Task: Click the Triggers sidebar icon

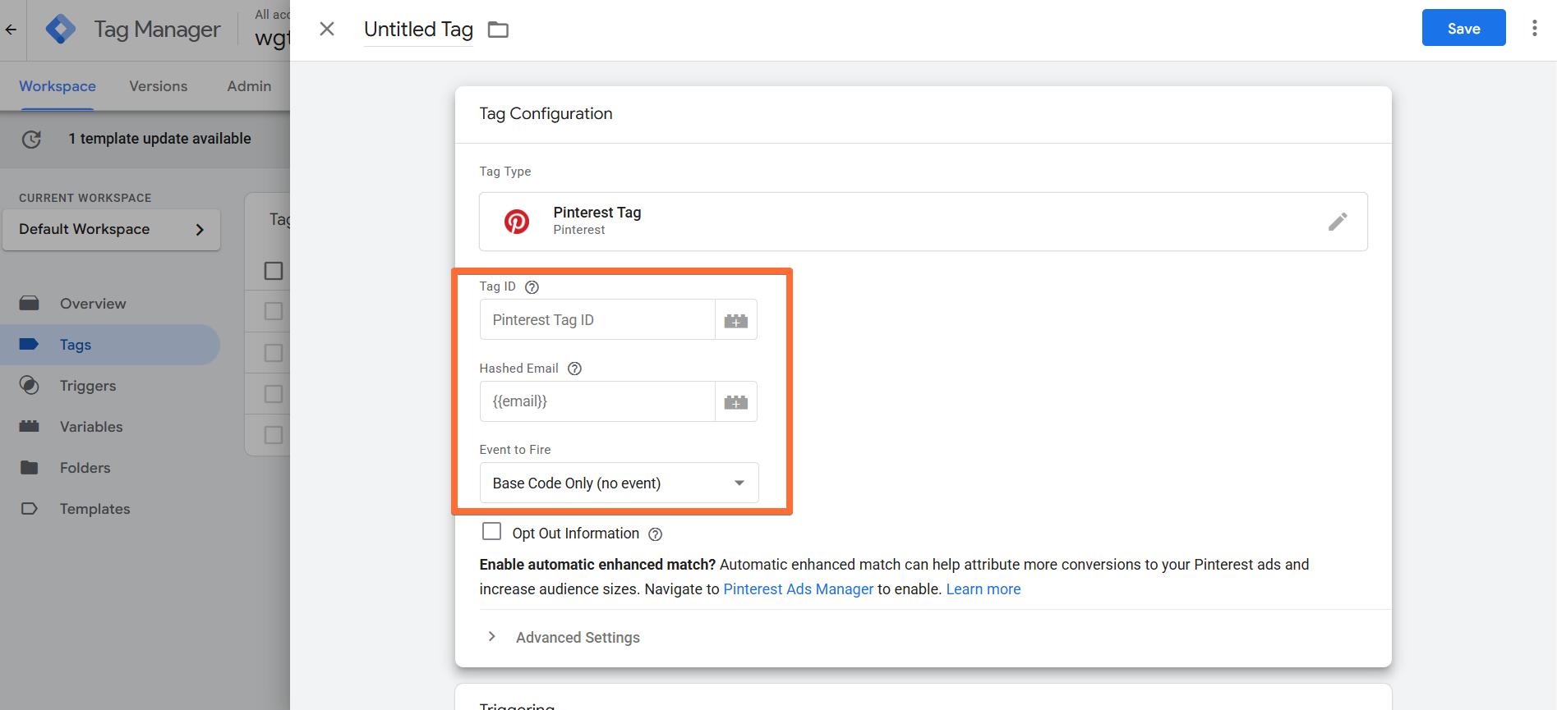Action: 30,386
